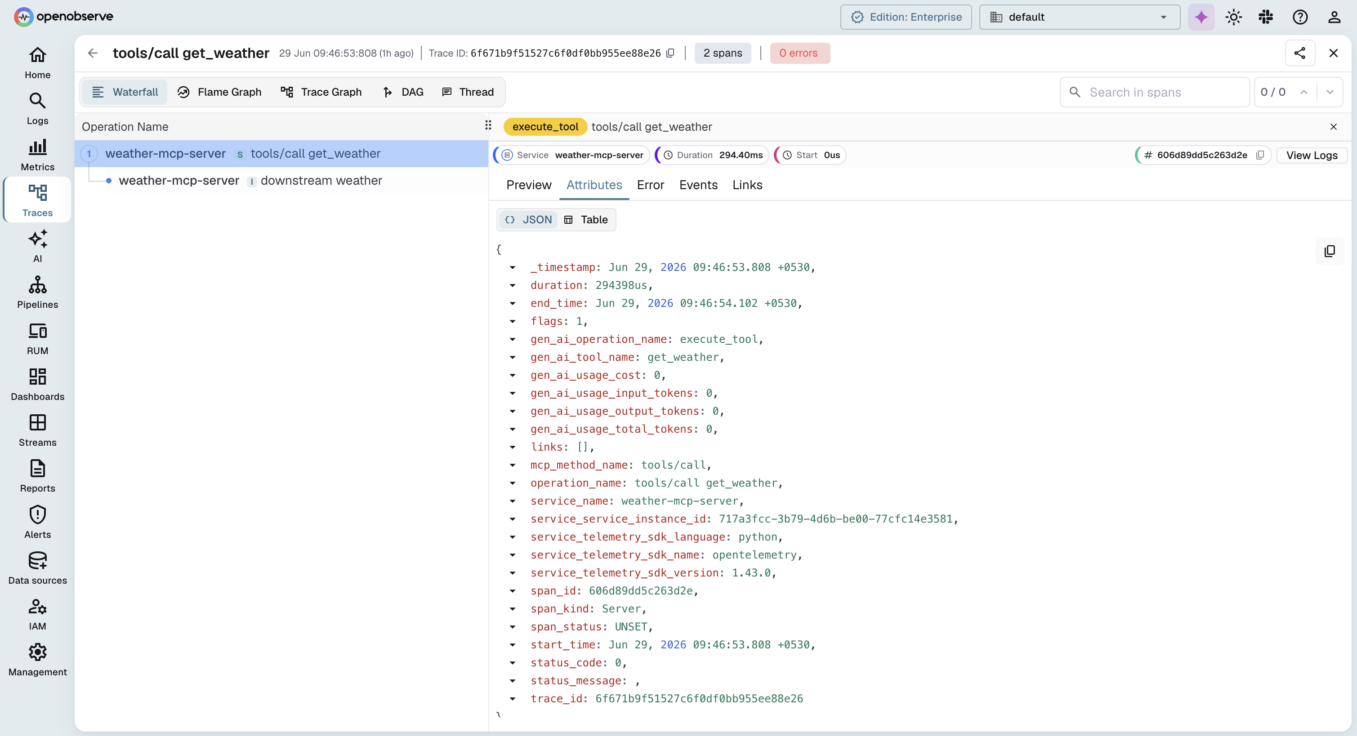Open the Error tab
This screenshot has height=736, width=1357.
(x=650, y=185)
